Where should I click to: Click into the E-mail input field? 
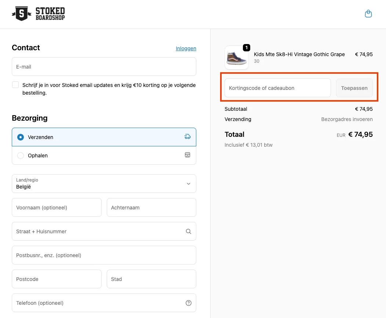coord(104,67)
